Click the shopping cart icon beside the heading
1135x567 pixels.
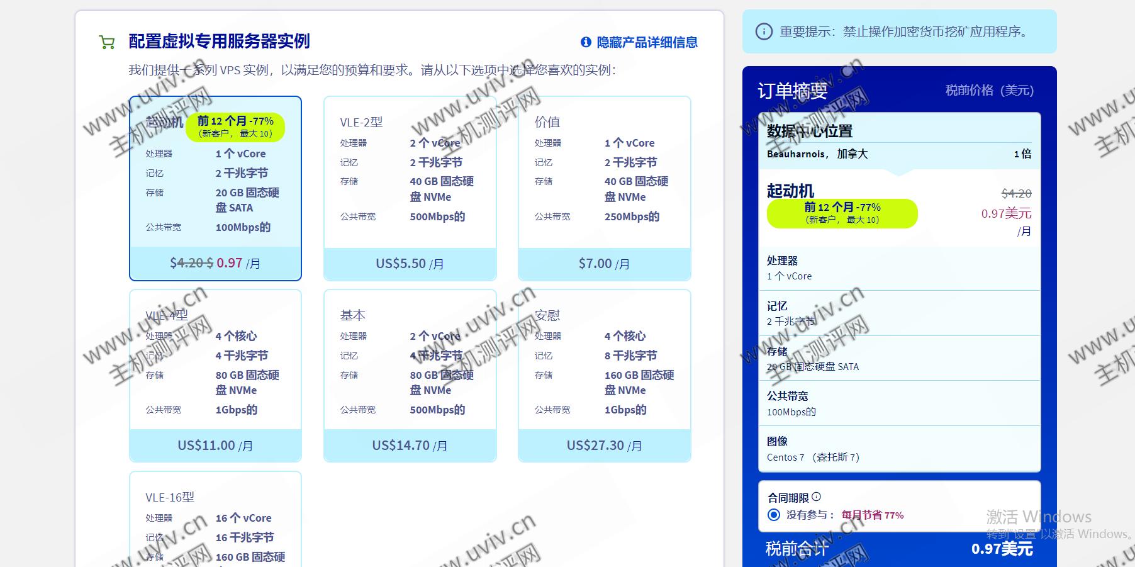coord(107,42)
